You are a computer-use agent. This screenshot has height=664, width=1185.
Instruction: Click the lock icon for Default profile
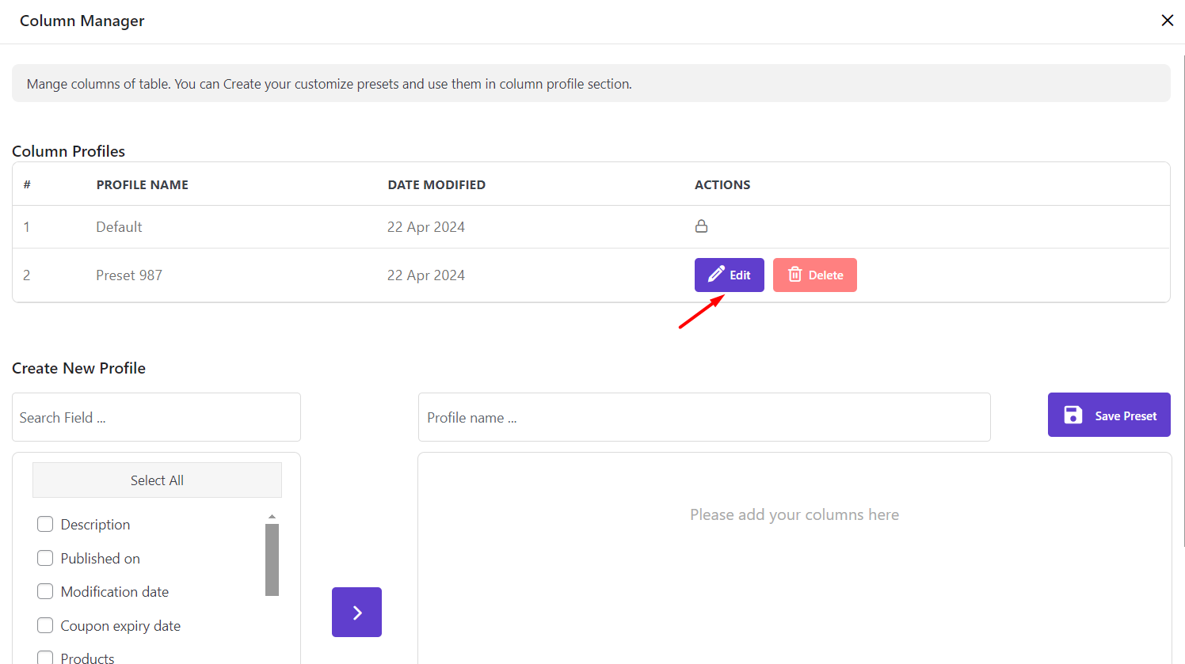tap(701, 226)
